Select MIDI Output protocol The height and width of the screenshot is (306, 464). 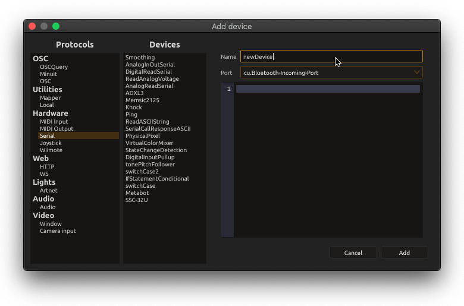click(57, 128)
